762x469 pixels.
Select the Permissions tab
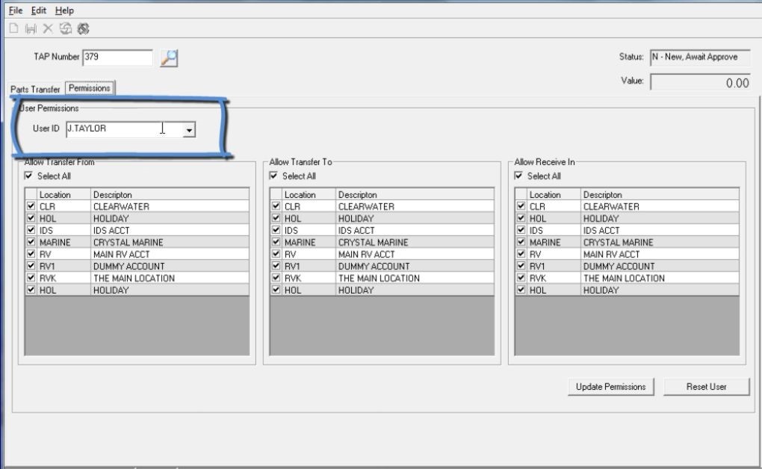90,88
